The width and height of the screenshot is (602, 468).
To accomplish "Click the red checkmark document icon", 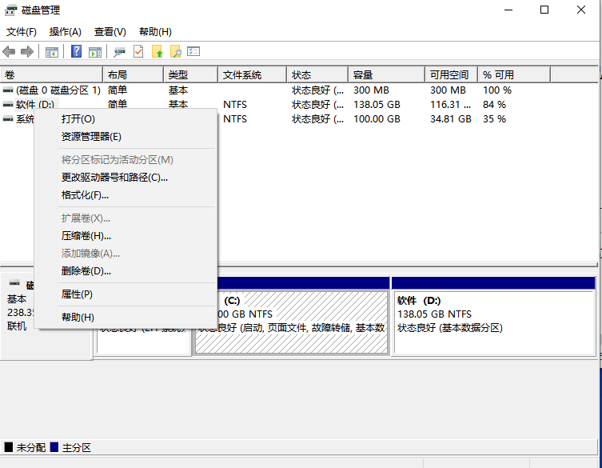I will (x=138, y=52).
